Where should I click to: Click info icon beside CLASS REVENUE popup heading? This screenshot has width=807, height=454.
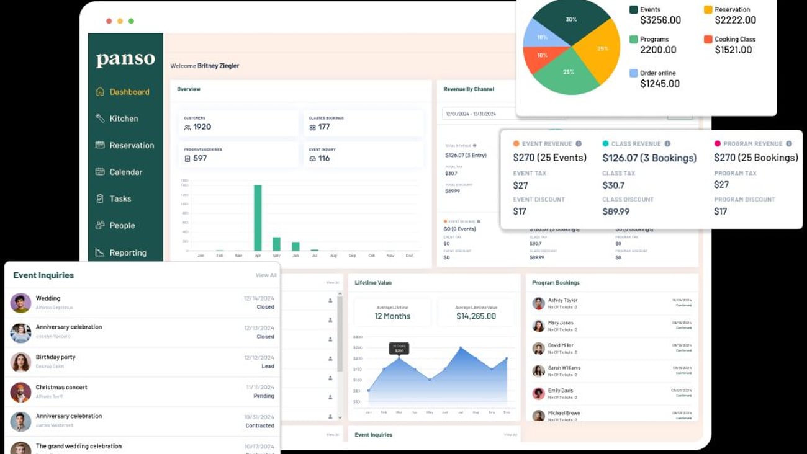667,144
